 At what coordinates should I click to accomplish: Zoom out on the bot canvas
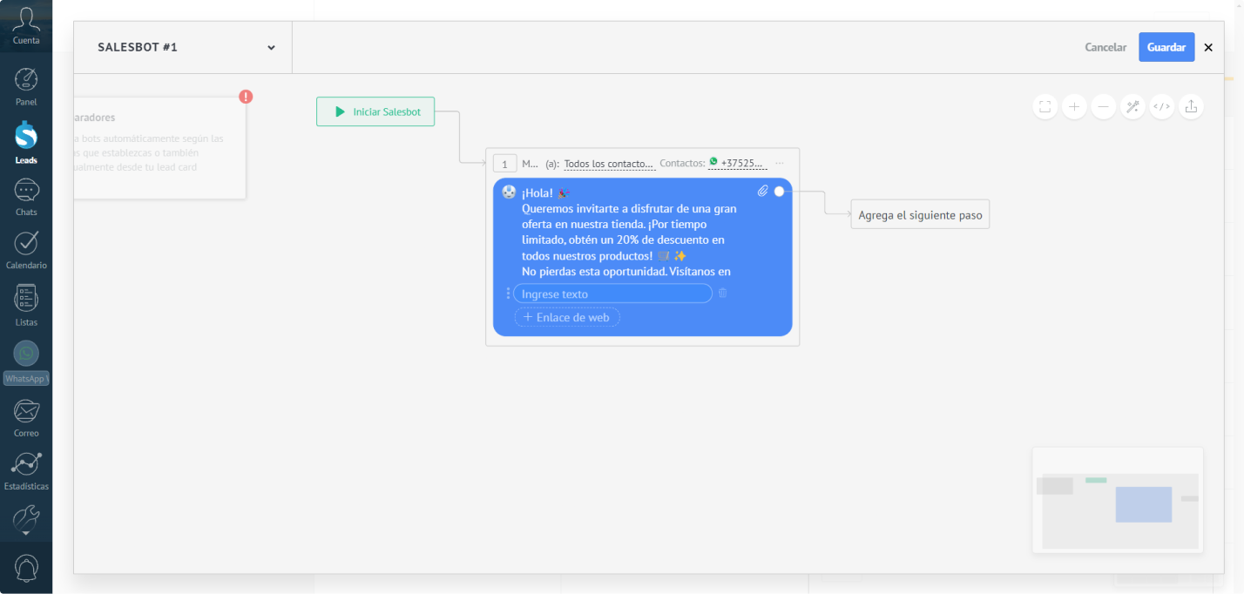pyautogui.click(x=1103, y=107)
